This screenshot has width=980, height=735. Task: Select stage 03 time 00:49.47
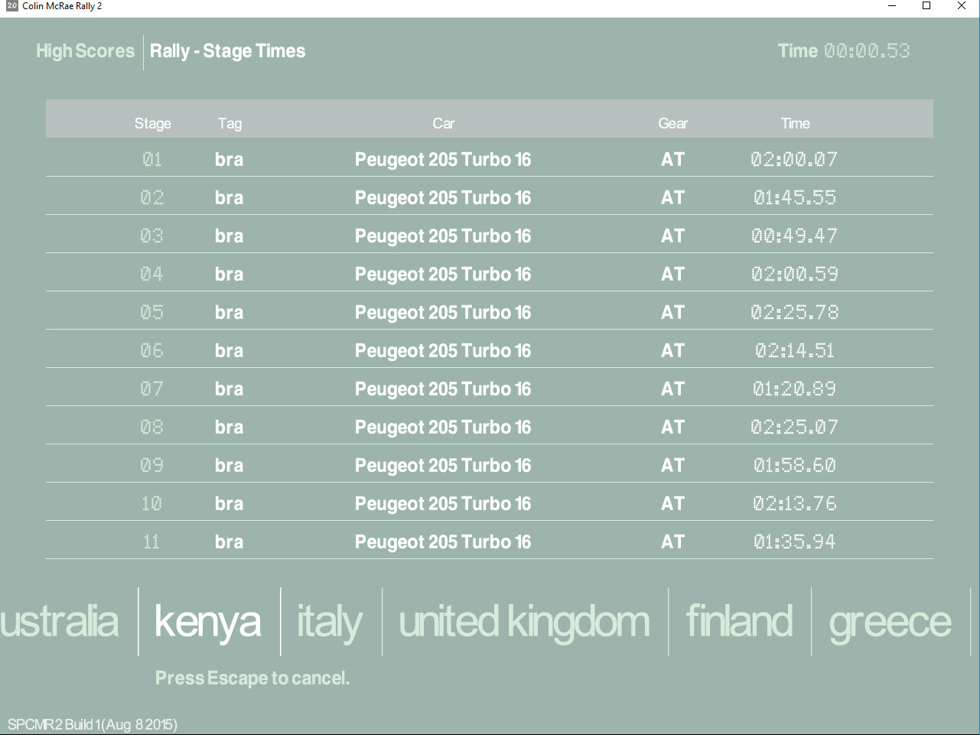point(794,236)
